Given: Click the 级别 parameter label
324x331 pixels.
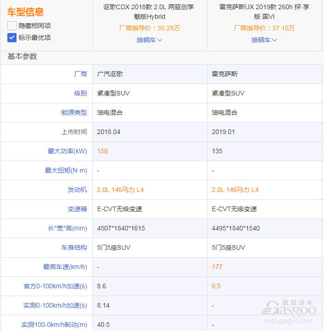Looking at the screenshot, I should pos(81,93).
